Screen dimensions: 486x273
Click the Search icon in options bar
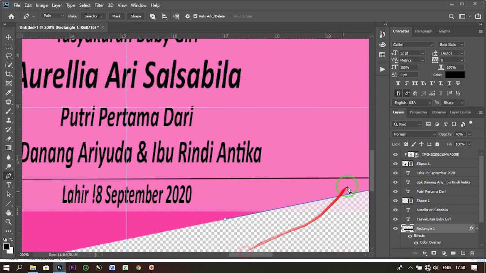click(x=451, y=16)
